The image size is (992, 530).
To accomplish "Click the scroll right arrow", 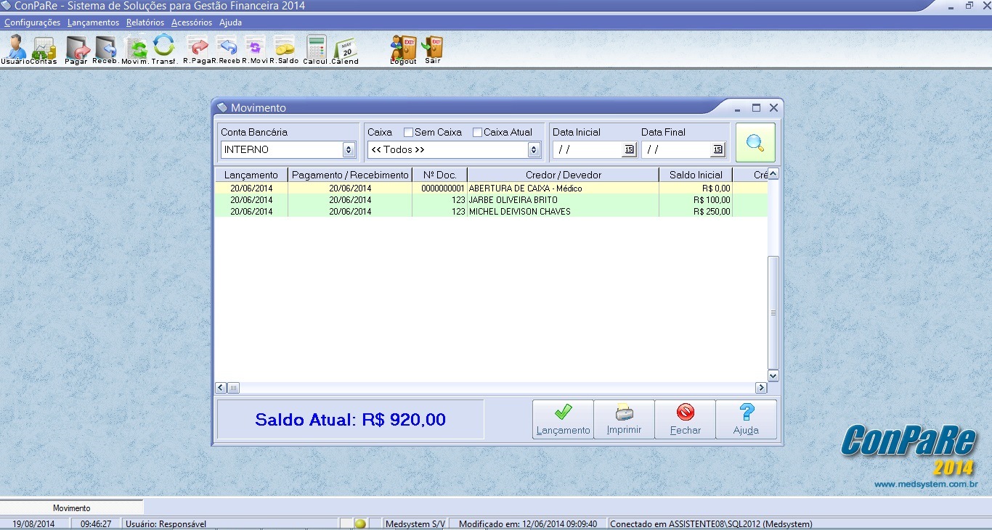I will pyautogui.click(x=761, y=388).
